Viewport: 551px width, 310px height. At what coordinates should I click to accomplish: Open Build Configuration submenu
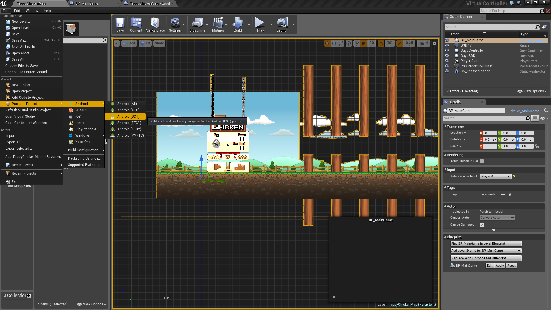[83, 150]
